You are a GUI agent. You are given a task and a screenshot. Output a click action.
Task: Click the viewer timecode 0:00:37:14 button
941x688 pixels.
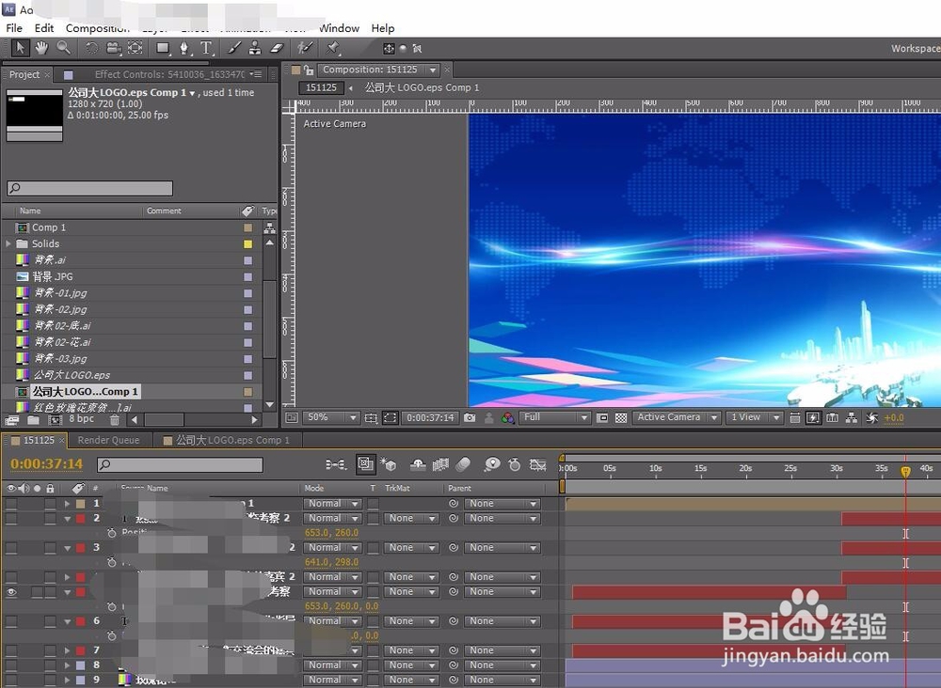(430, 417)
